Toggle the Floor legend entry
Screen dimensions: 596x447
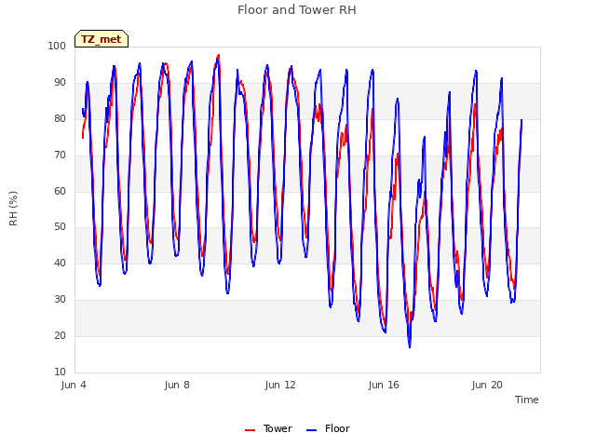(328, 428)
